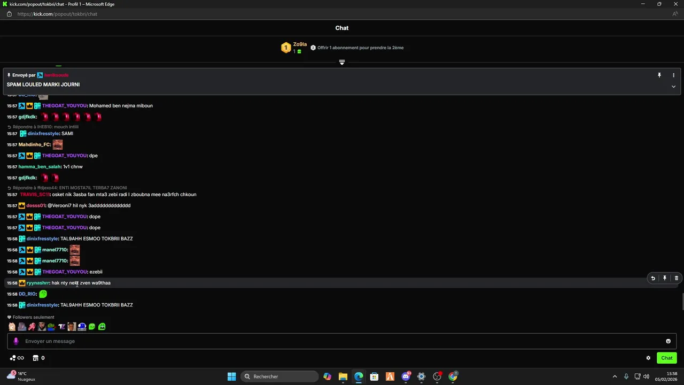Image resolution: width=684 pixels, height=385 pixels.
Task: Click message 'ezebii' from THEGOAT_YOUYOU
Action: [96, 272]
